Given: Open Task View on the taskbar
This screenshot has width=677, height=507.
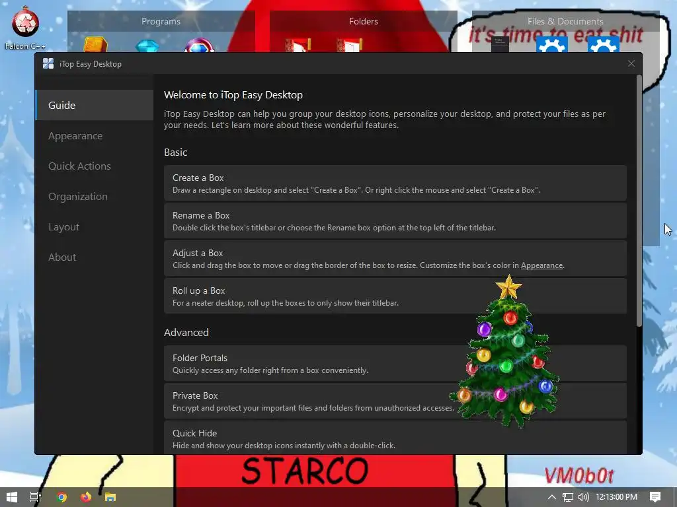Looking at the screenshot, I should click(x=36, y=497).
